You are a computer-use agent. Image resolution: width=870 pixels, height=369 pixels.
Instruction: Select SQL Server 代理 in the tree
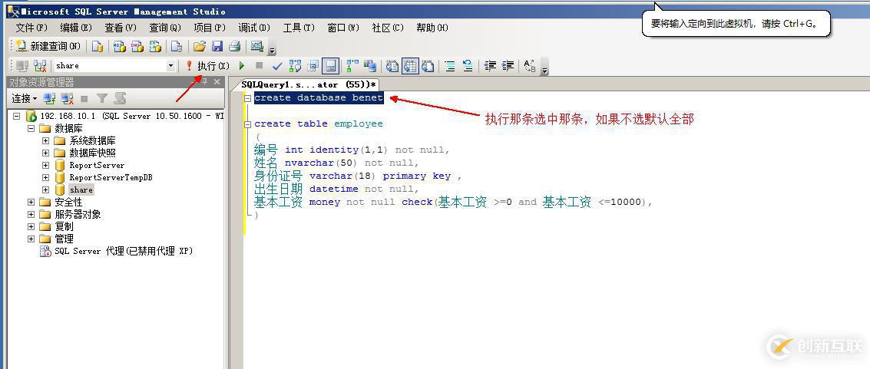123,251
